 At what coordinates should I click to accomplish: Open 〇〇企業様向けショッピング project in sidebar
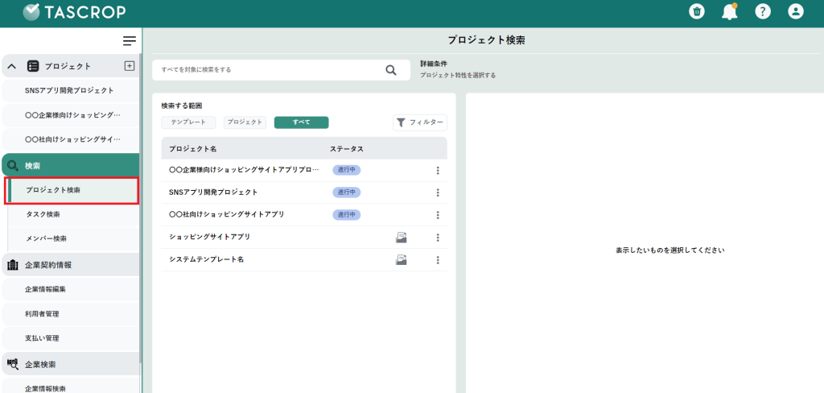click(71, 114)
